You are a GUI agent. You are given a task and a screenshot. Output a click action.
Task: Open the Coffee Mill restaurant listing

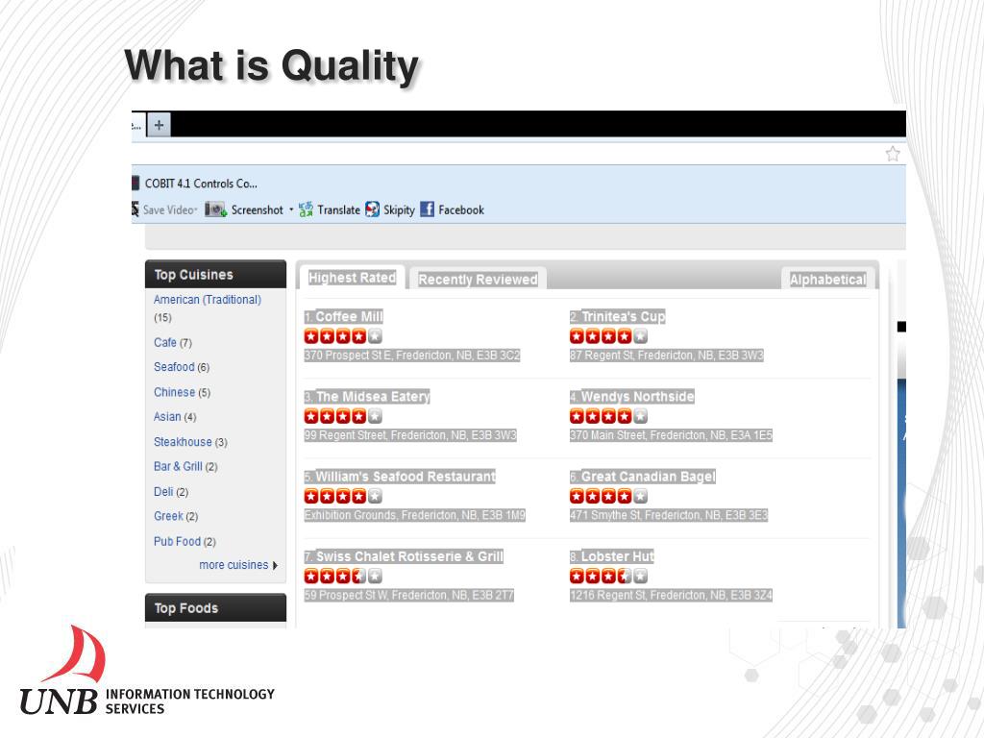349,316
